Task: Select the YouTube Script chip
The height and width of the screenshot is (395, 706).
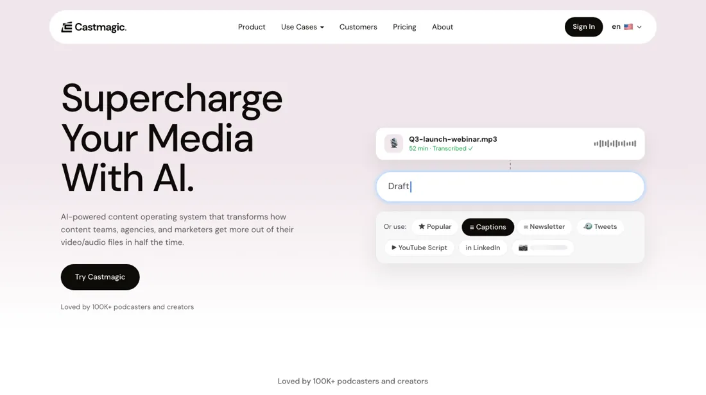Action: click(x=418, y=248)
